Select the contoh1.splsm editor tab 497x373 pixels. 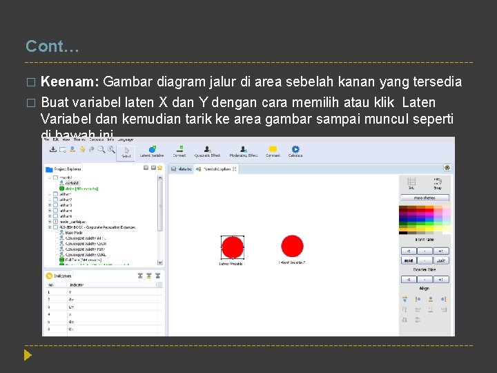[x=217, y=169]
